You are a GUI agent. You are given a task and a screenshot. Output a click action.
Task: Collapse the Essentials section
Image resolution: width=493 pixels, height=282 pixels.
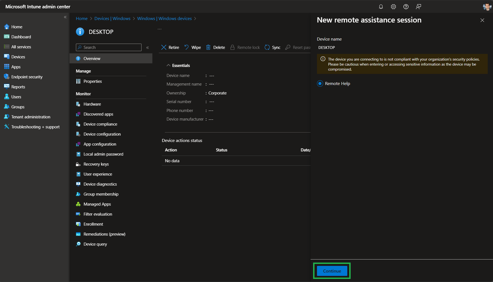pos(168,66)
